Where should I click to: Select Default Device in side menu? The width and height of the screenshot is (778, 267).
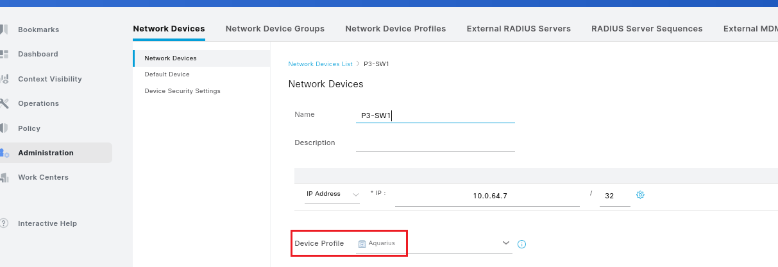tap(167, 74)
